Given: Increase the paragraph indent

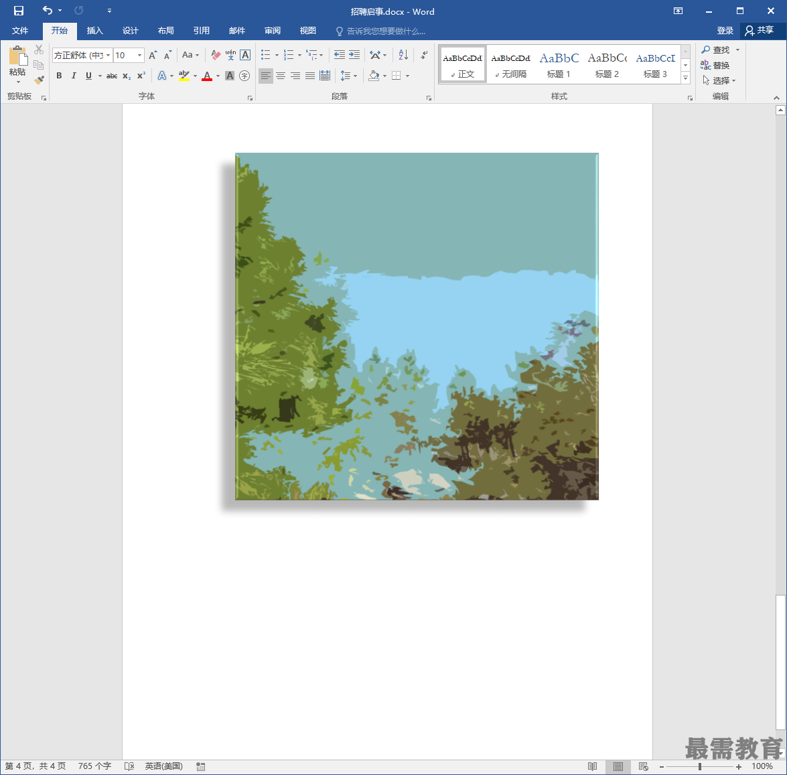Looking at the screenshot, I should (354, 55).
